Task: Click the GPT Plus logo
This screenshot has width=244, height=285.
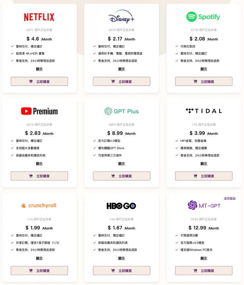Action: pyautogui.click(x=121, y=111)
